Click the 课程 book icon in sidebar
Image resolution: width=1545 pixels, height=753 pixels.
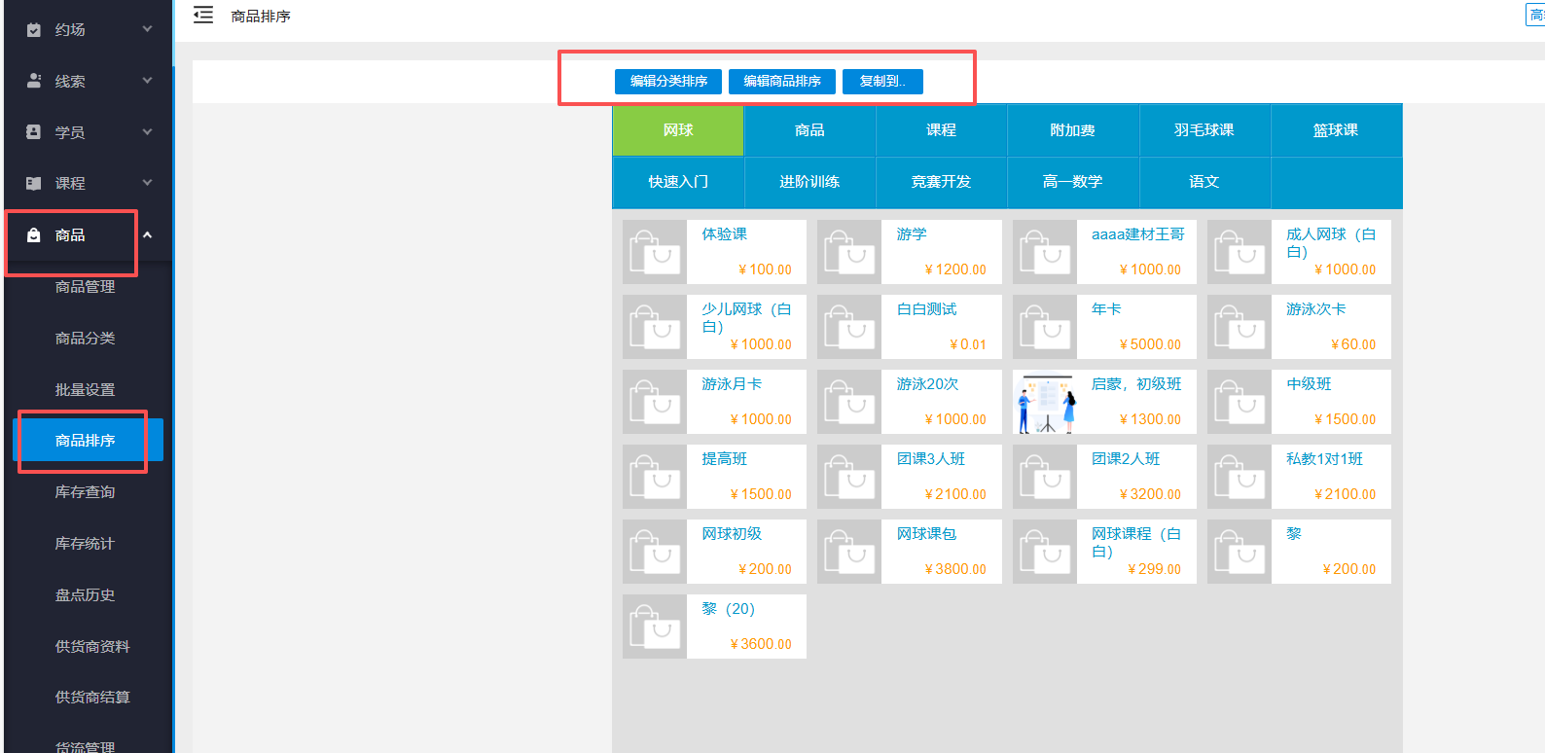(x=34, y=183)
